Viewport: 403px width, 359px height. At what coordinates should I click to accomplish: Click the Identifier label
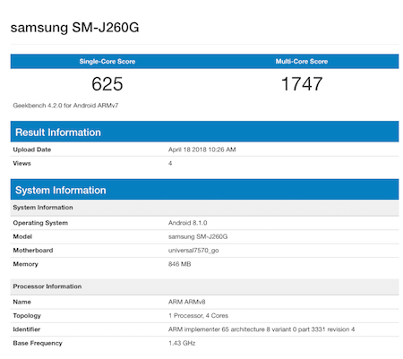point(26,329)
